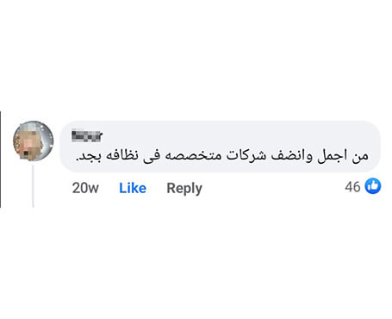Open the commenter's pixelated profile picture
The image size is (392, 319).
34,141
